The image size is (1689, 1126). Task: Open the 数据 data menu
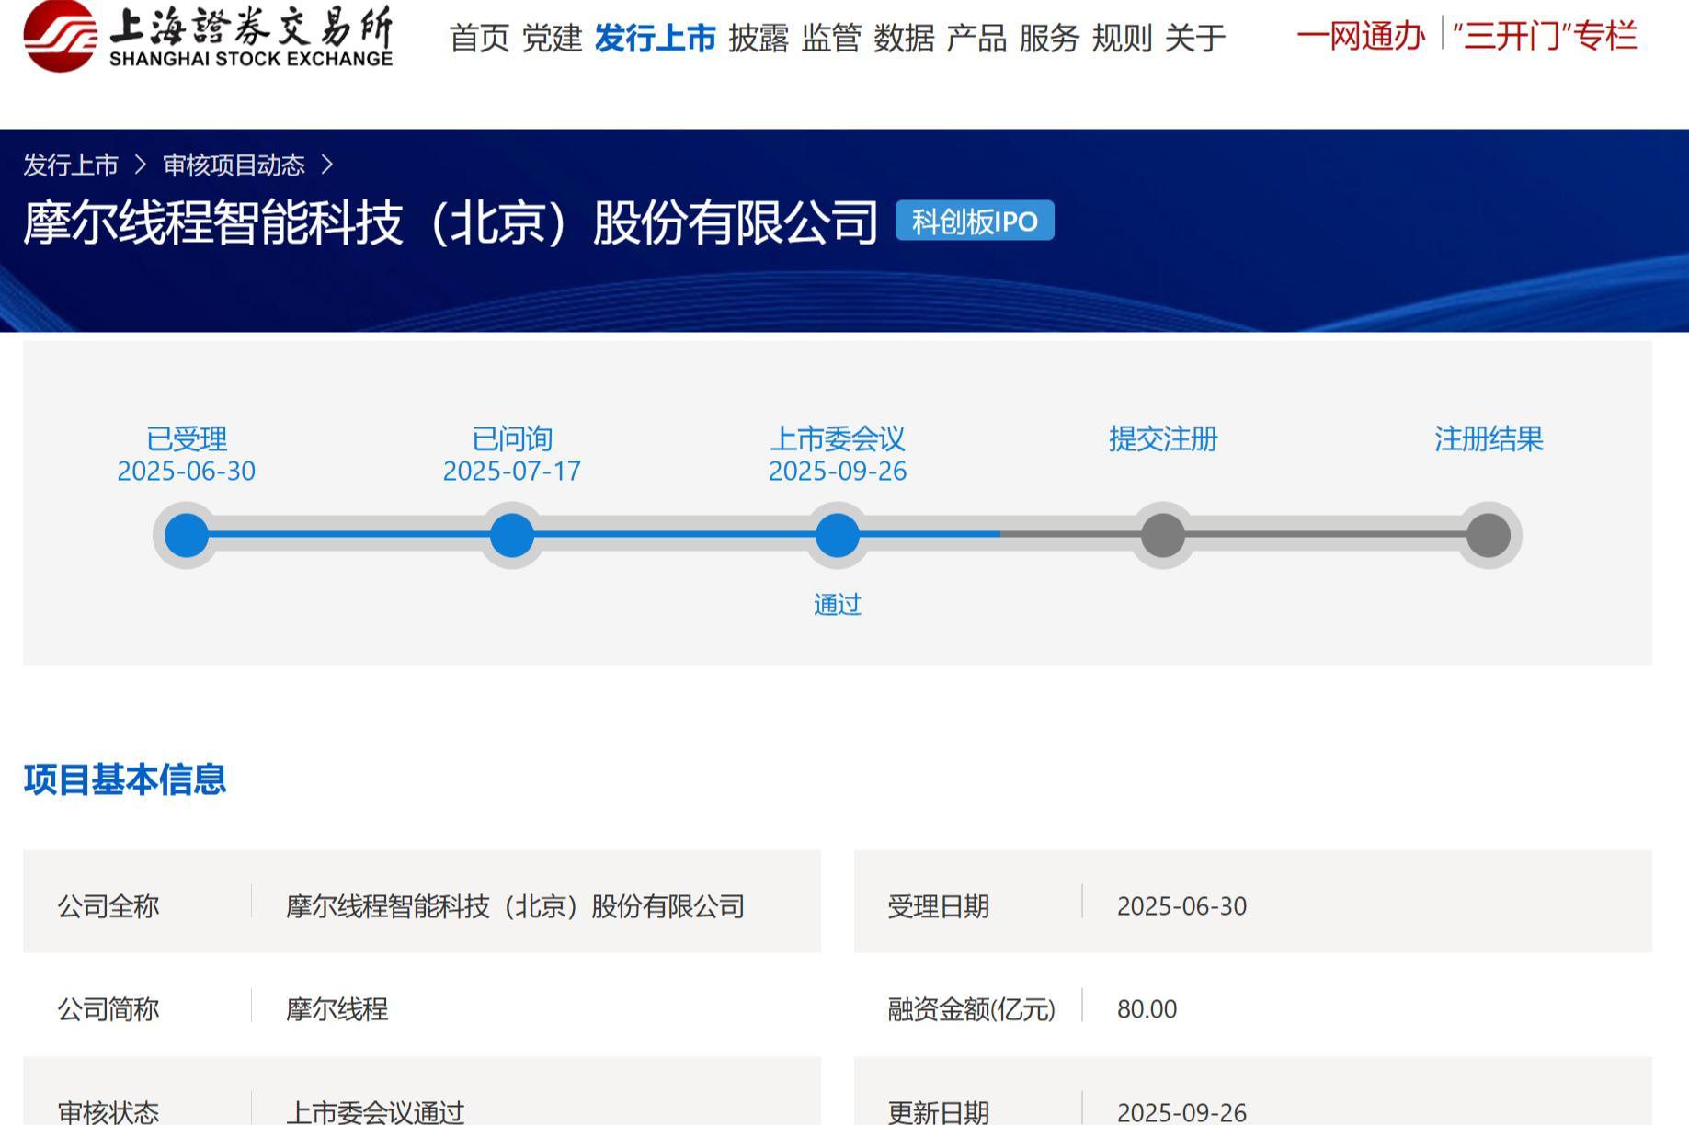point(904,39)
